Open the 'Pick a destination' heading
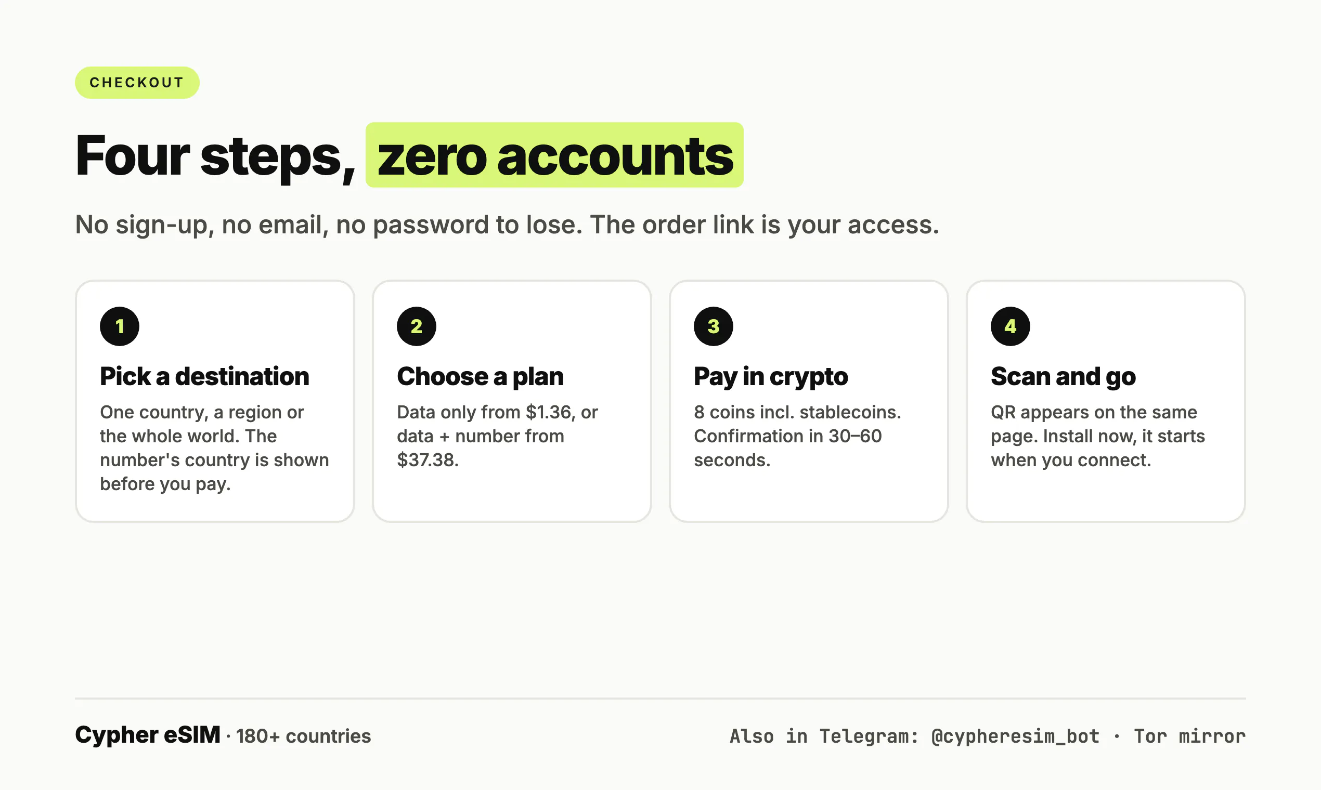 click(204, 376)
